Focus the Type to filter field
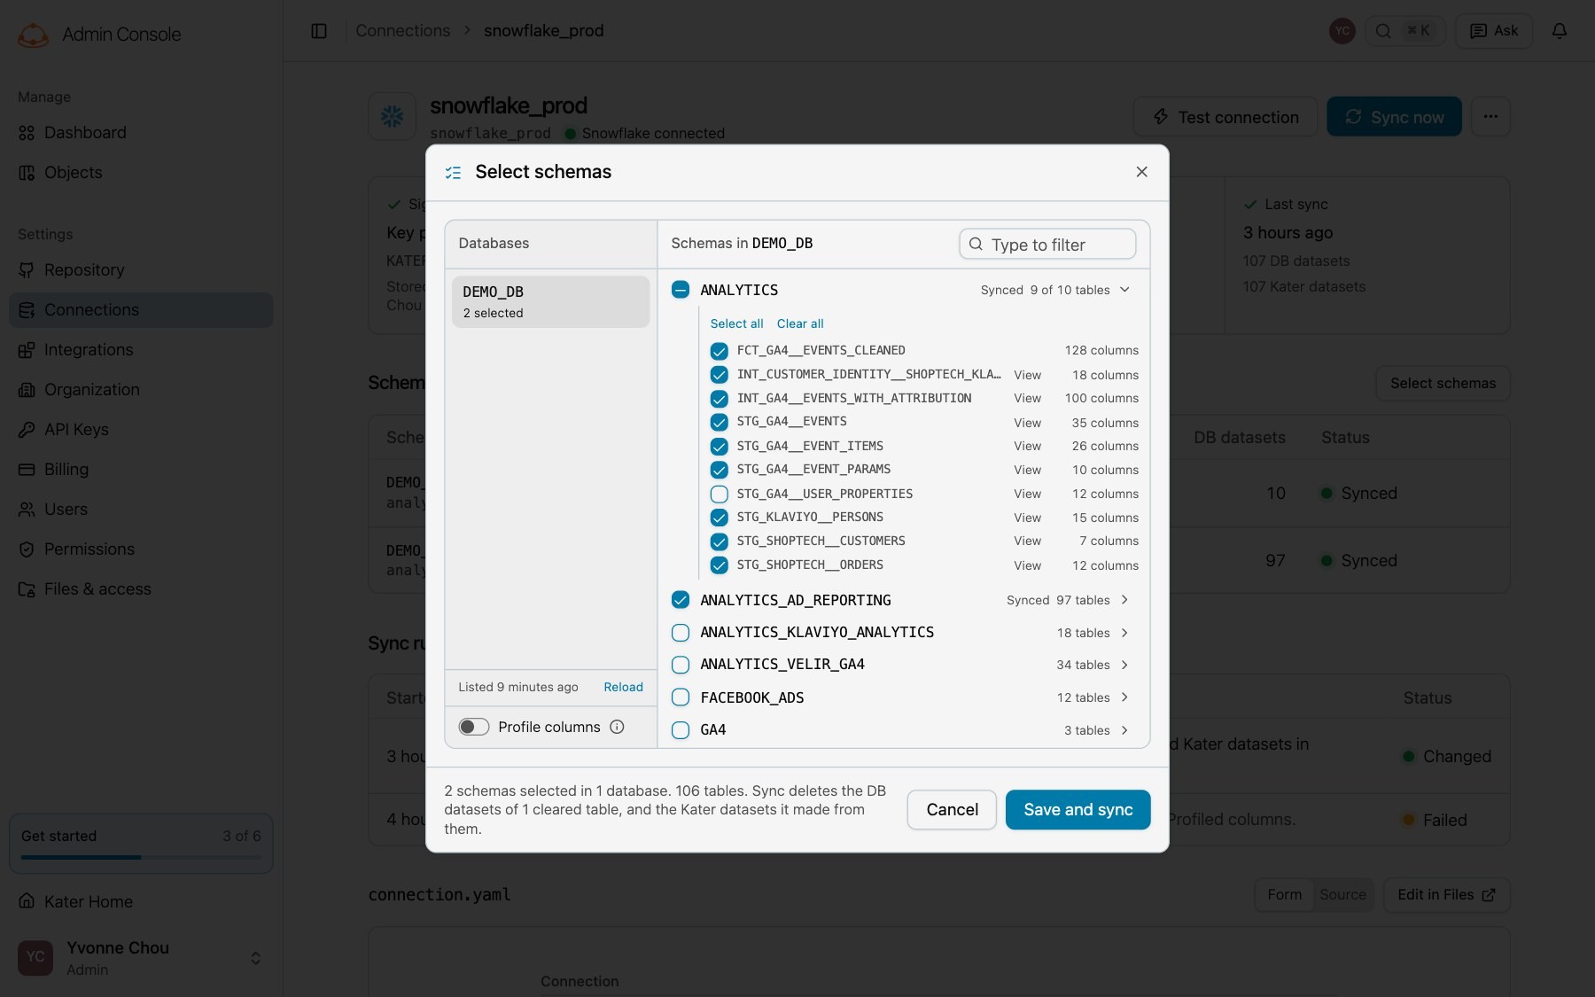 1047,245
